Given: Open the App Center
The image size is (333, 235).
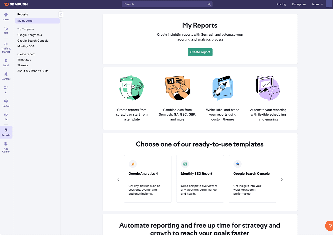Looking at the screenshot, I should coord(6,147).
